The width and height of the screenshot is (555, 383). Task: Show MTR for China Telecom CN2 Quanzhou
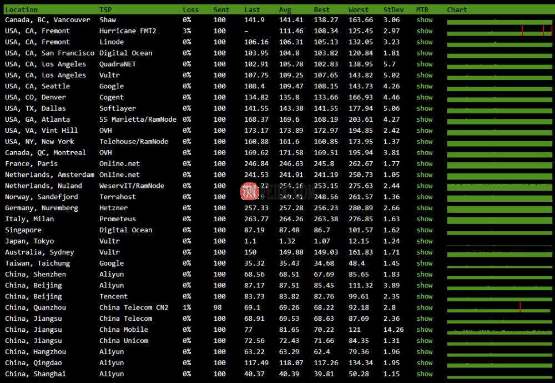424,307
